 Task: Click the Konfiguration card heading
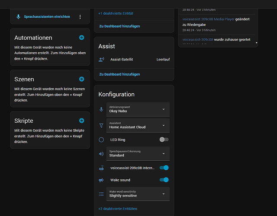point(116,94)
